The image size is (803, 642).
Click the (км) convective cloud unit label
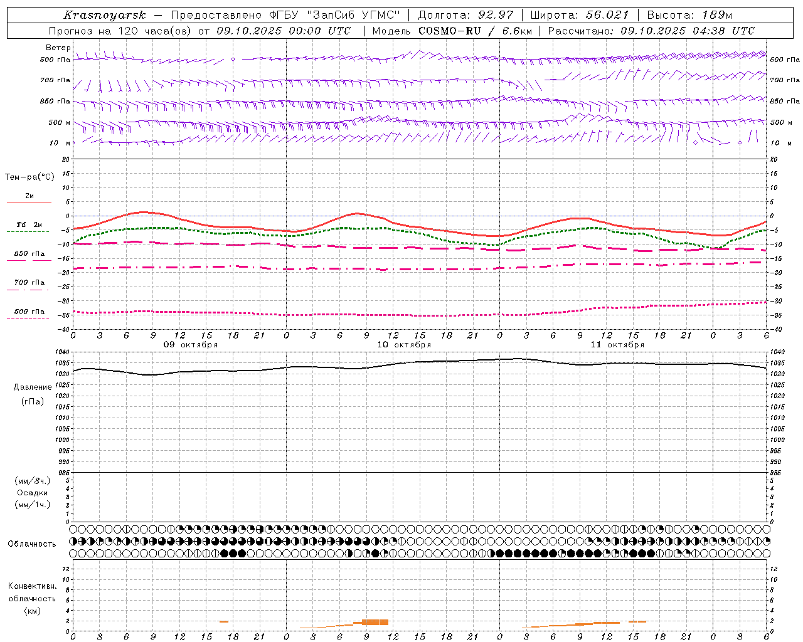(x=33, y=610)
